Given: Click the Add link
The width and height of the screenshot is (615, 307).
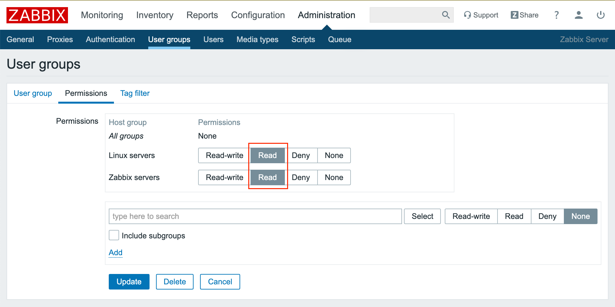Looking at the screenshot, I should point(116,253).
